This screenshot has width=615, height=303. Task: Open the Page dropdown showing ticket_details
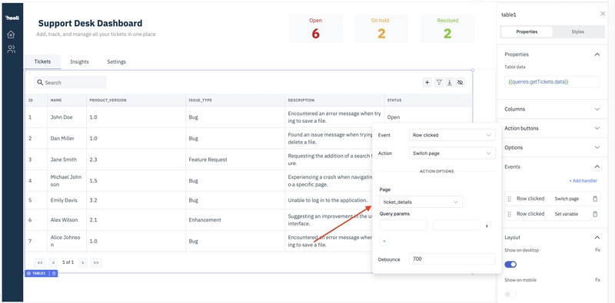point(421,202)
